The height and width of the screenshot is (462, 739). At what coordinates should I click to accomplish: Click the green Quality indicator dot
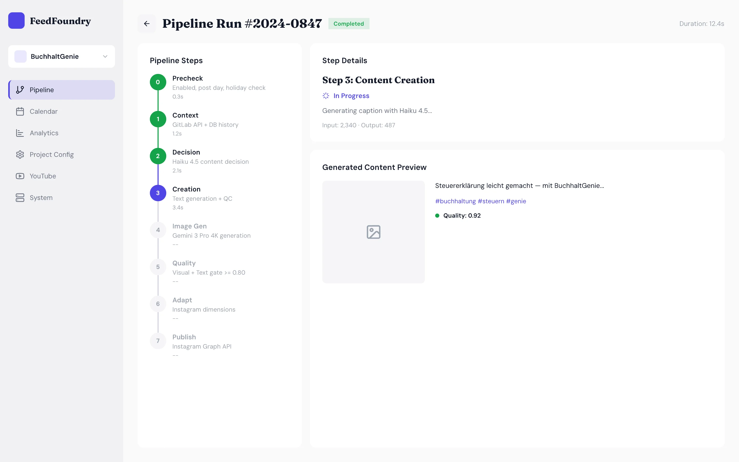437,215
